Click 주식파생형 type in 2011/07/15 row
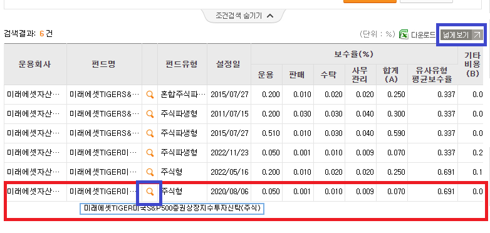 pyautogui.click(x=179, y=114)
